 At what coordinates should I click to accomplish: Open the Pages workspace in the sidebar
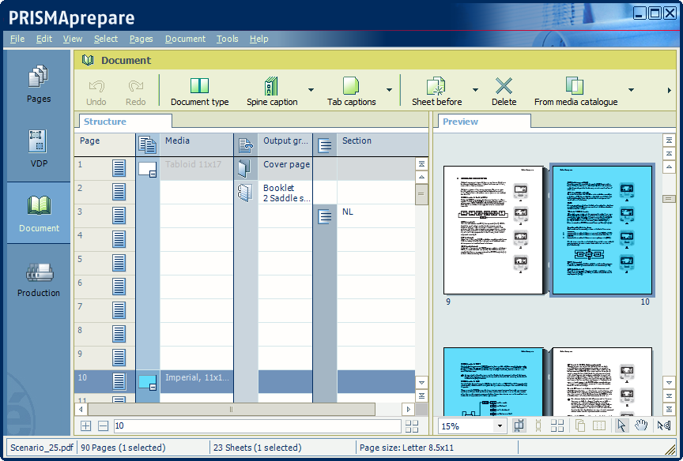[x=39, y=84]
